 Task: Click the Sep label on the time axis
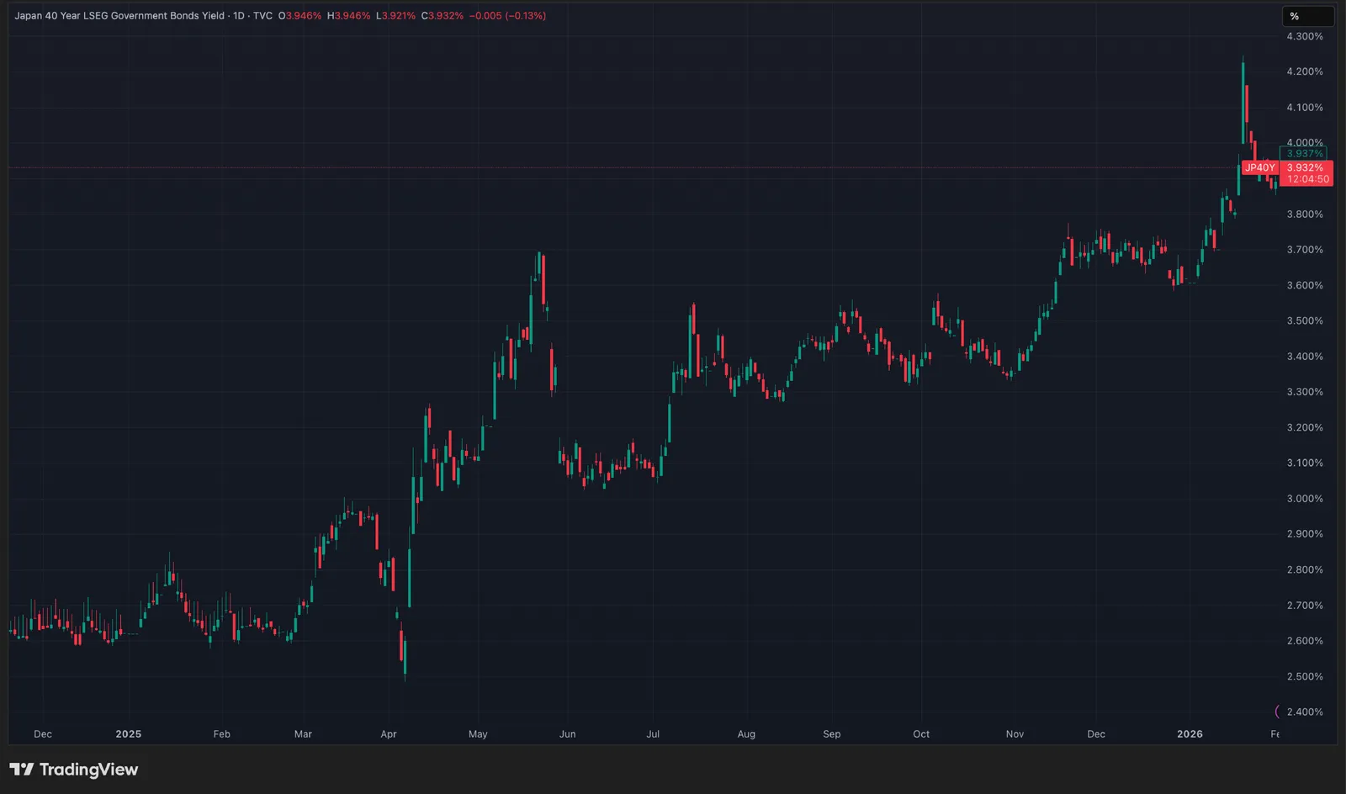click(x=832, y=734)
